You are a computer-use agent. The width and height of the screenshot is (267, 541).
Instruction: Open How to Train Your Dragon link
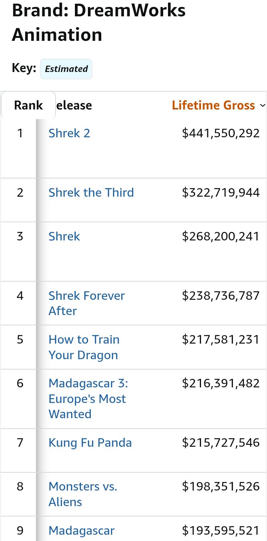pos(84,347)
